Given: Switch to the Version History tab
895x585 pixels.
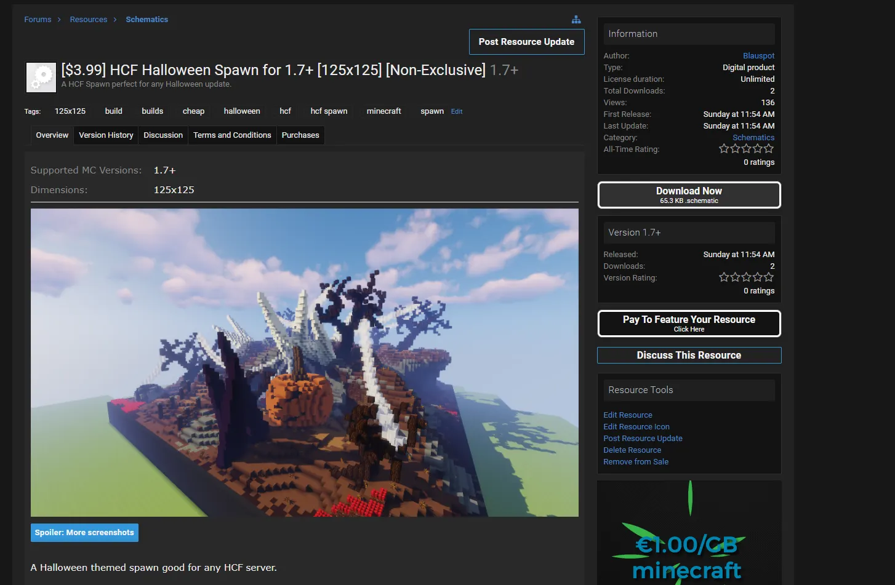Looking at the screenshot, I should tap(106, 135).
